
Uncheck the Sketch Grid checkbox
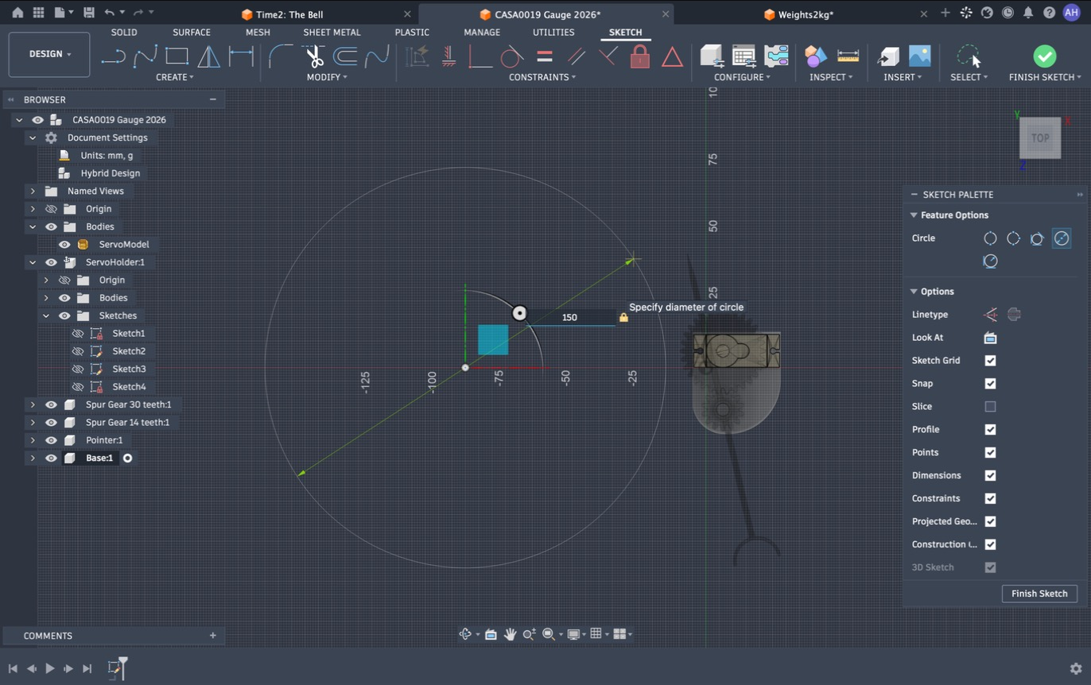990,361
